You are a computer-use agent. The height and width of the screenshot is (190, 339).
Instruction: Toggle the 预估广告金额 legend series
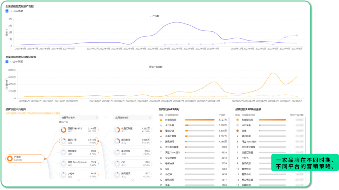coord(154,67)
